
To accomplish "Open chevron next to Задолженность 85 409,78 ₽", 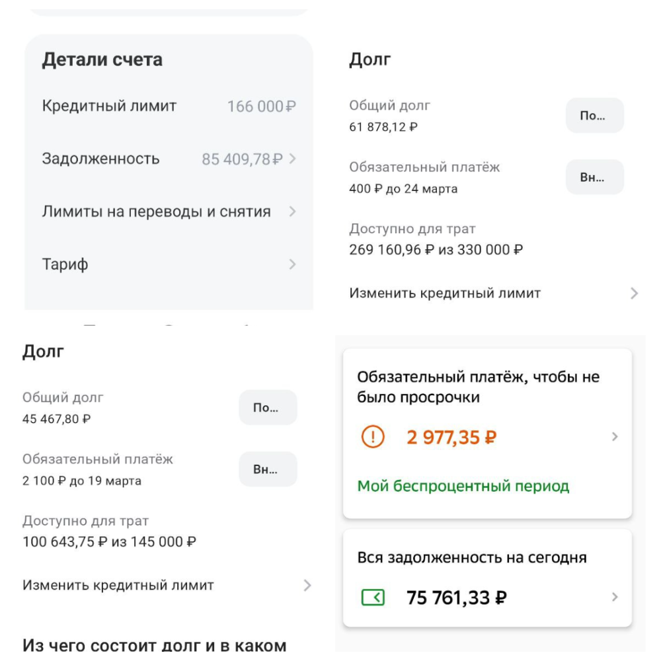I will pos(293,159).
